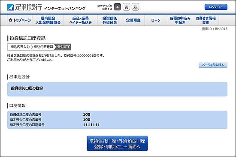The height and width of the screenshot is (157, 236).
Task: Click the 文字サイズを変更する label
Action: (105, 7)
